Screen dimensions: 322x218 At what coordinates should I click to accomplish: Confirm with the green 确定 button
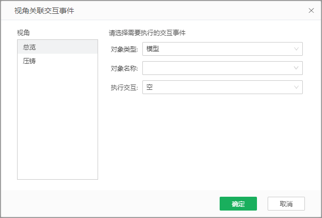pyautogui.click(x=238, y=204)
